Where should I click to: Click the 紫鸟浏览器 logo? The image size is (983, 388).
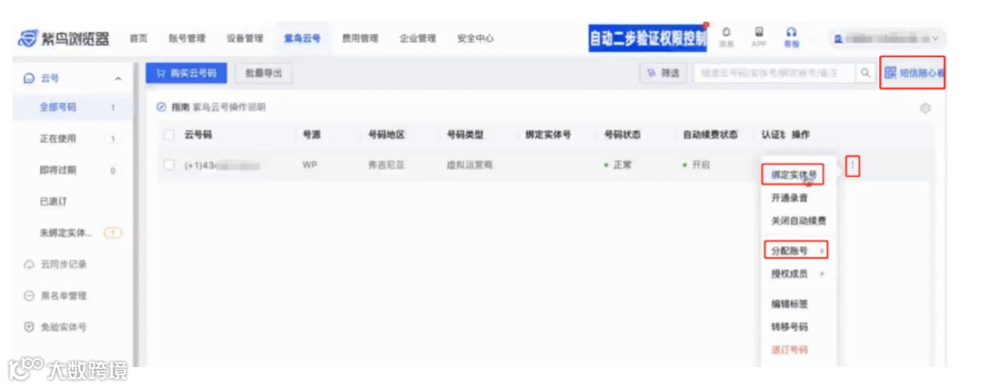tap(64, 38)
